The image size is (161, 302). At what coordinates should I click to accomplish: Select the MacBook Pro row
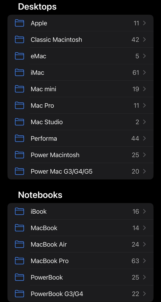point(80,261)
